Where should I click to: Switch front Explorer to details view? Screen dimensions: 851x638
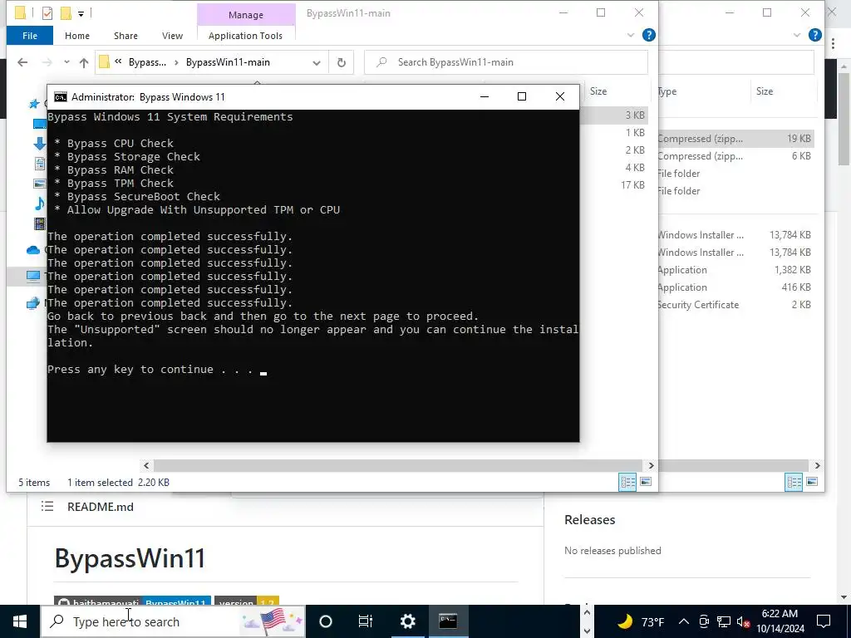tap(628, 482)
